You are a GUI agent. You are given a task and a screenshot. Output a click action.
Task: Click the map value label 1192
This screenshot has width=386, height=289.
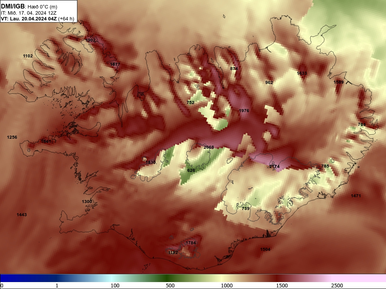tap(173, 252)
